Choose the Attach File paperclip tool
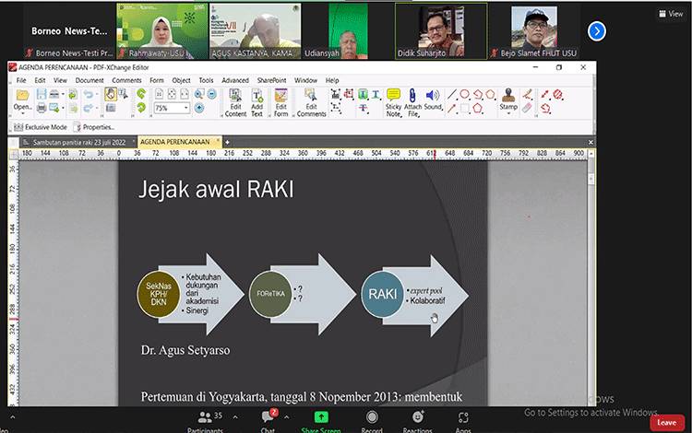692x433 pixels. click(412, 102)
